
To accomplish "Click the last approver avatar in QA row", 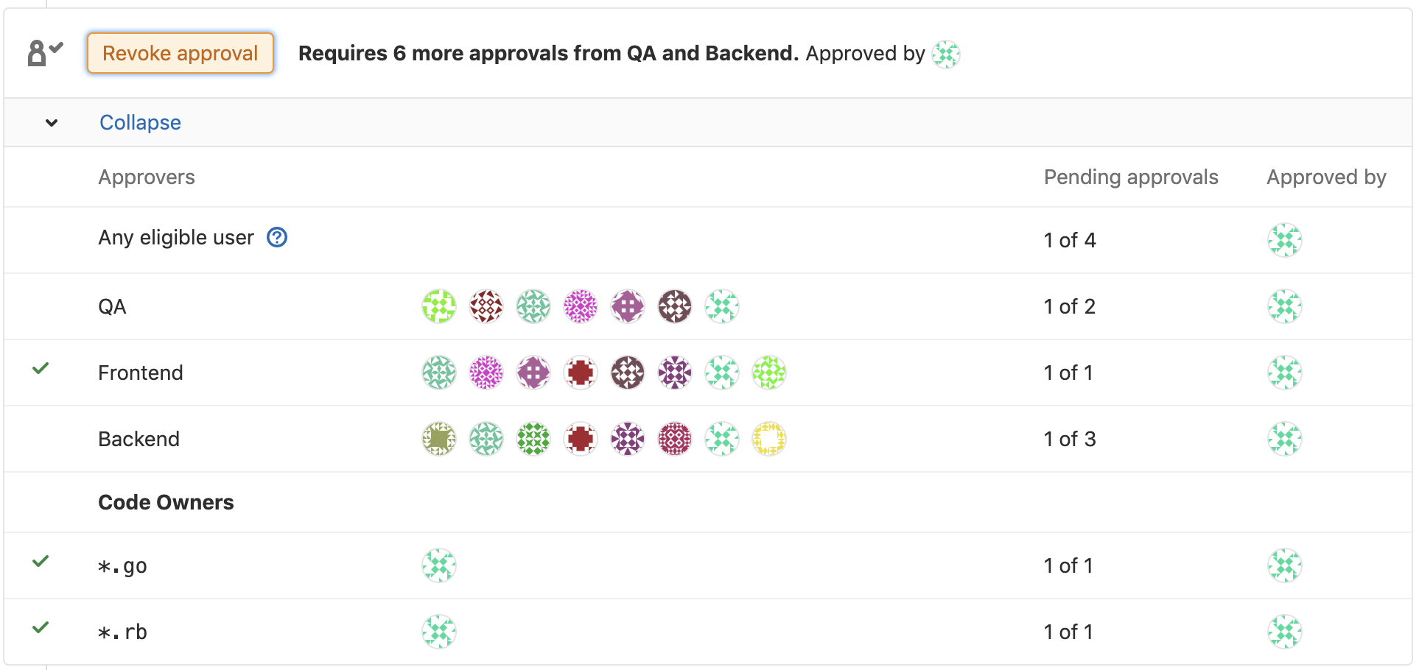I will click(x=722, y=306).
